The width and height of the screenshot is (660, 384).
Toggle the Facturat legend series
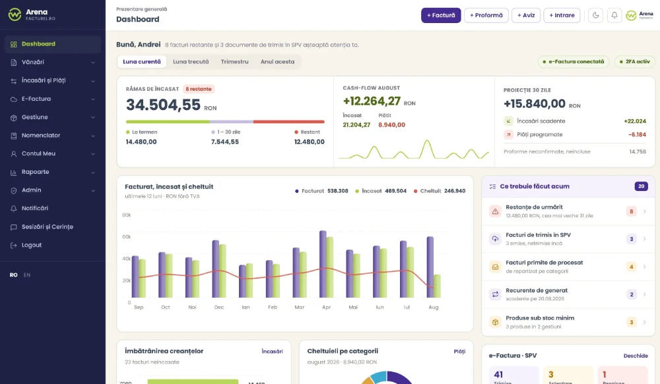tap(321, 191)
